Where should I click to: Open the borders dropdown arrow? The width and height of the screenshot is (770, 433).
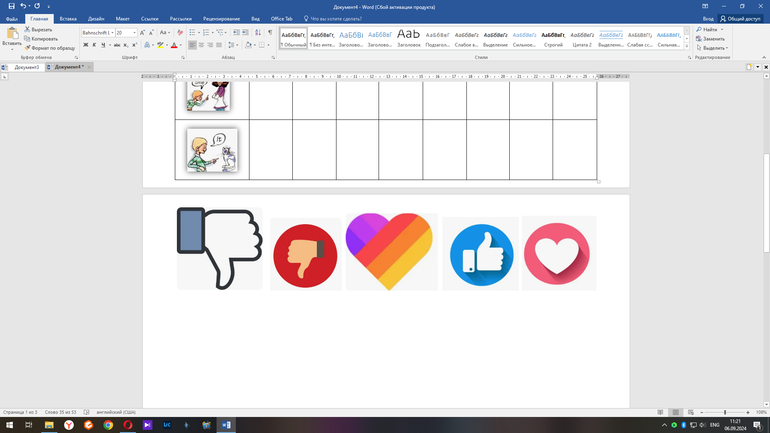coord(268,45)
